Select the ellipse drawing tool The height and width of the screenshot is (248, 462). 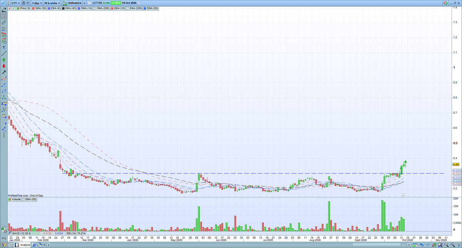(x=4, y=78)
